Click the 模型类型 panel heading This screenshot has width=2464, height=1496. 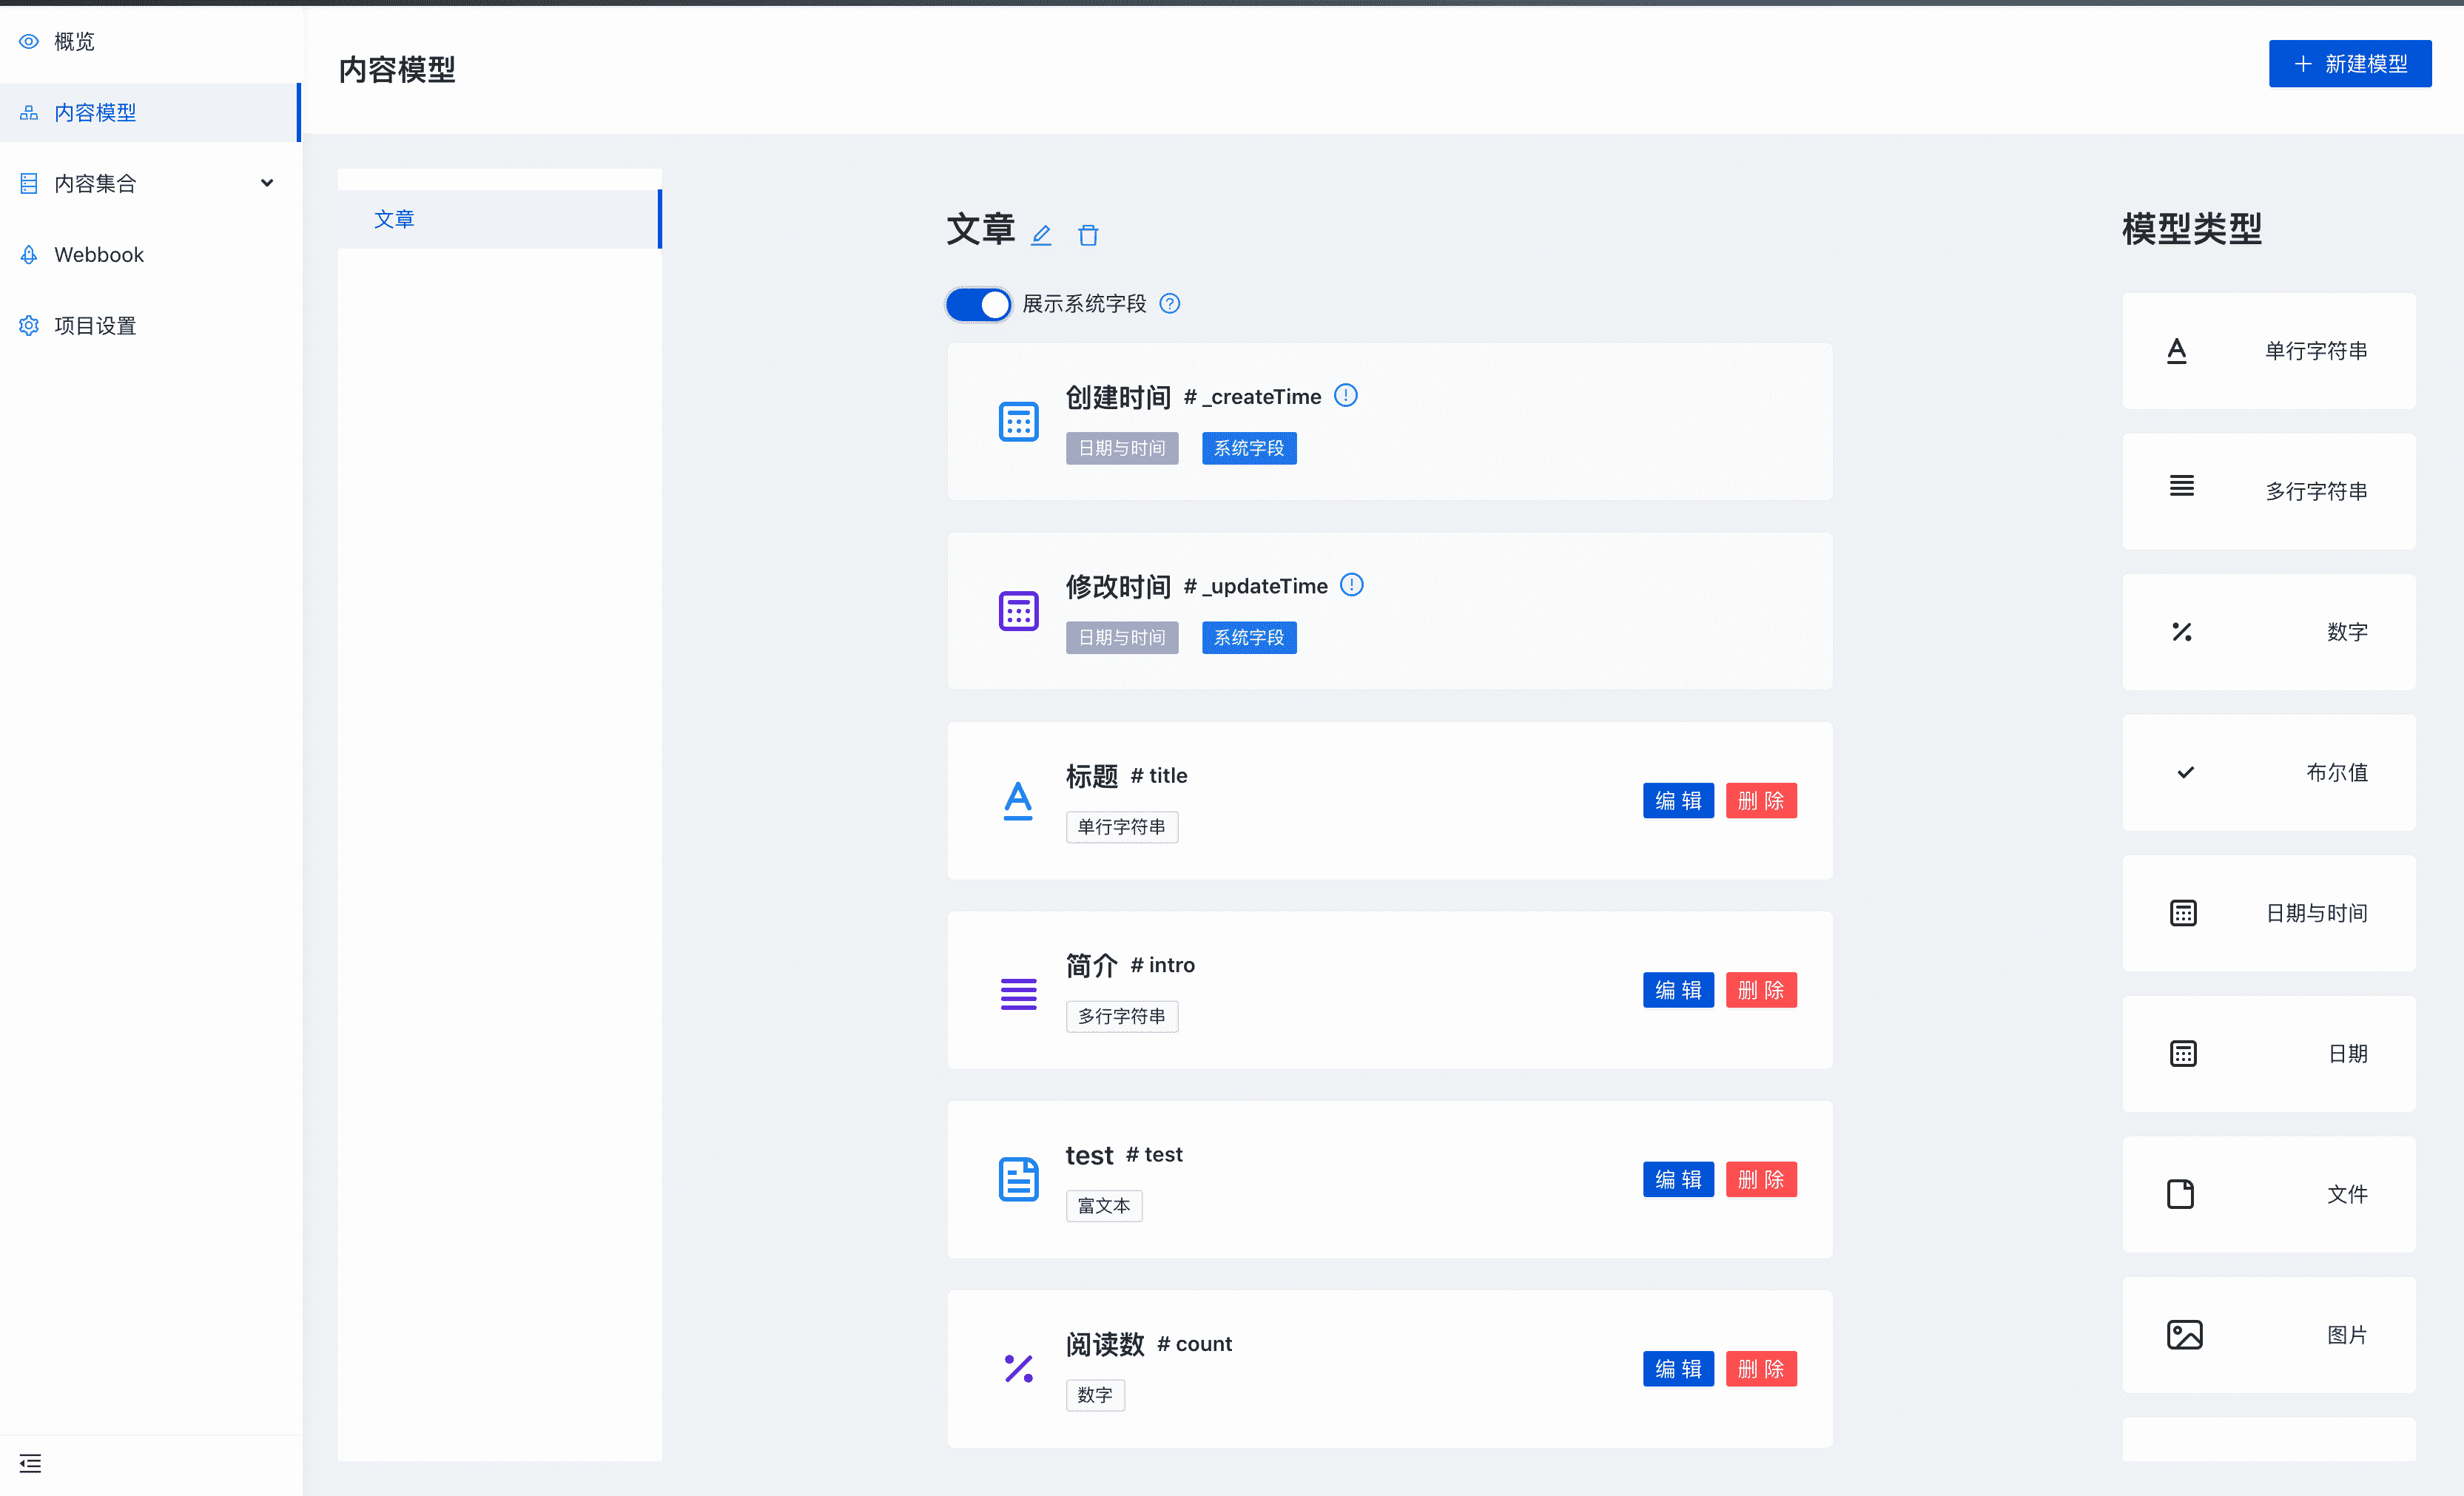click(x=2191, y=228)
